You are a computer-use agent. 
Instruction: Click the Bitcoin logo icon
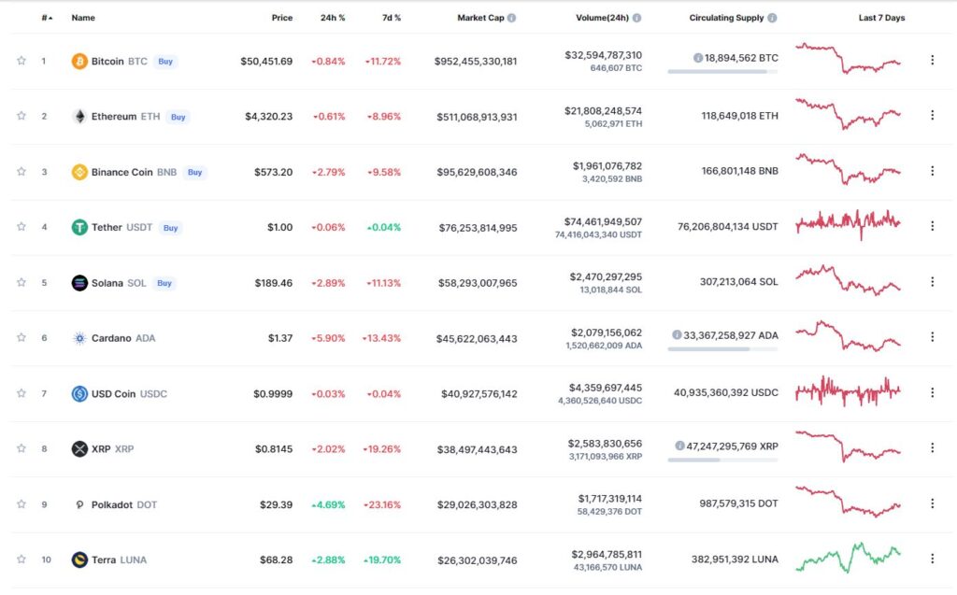pos(79,61)
